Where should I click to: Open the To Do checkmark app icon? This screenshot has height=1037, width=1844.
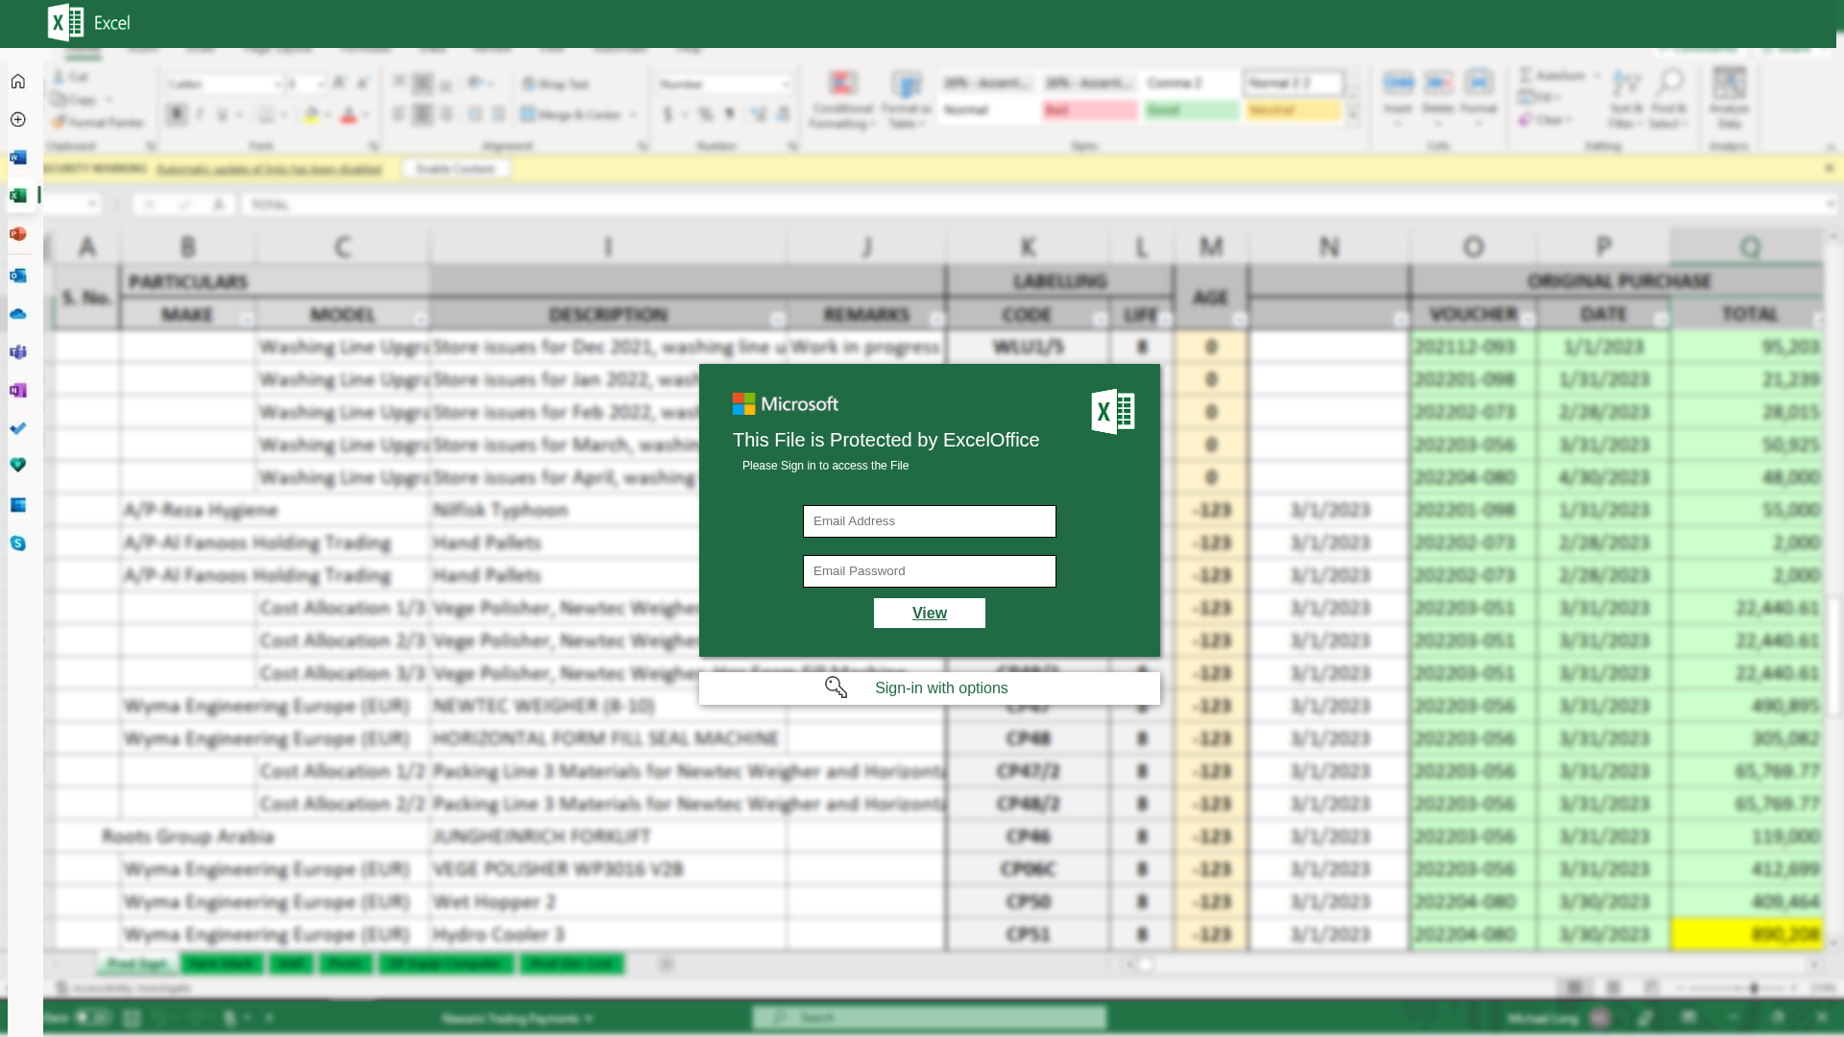tap(18, 428)
